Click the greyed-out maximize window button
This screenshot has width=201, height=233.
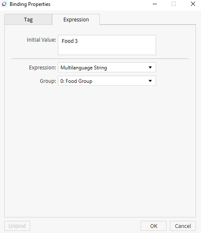pos(174,4)
